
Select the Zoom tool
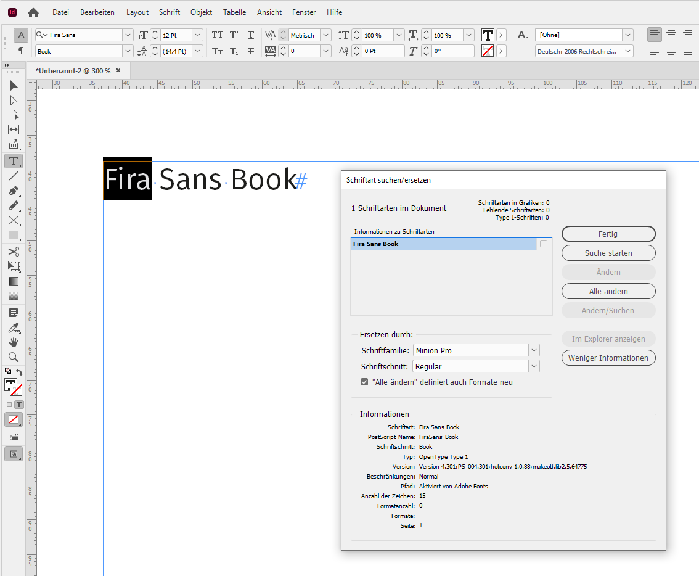click(x=14, y=357)
